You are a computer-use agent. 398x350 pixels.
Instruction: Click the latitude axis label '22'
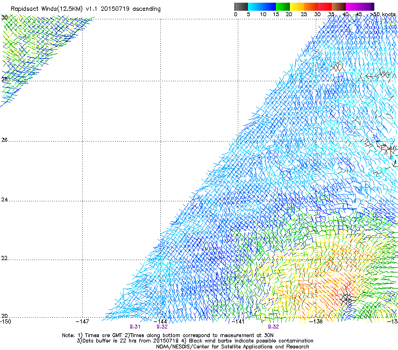[x=4, y=258]
